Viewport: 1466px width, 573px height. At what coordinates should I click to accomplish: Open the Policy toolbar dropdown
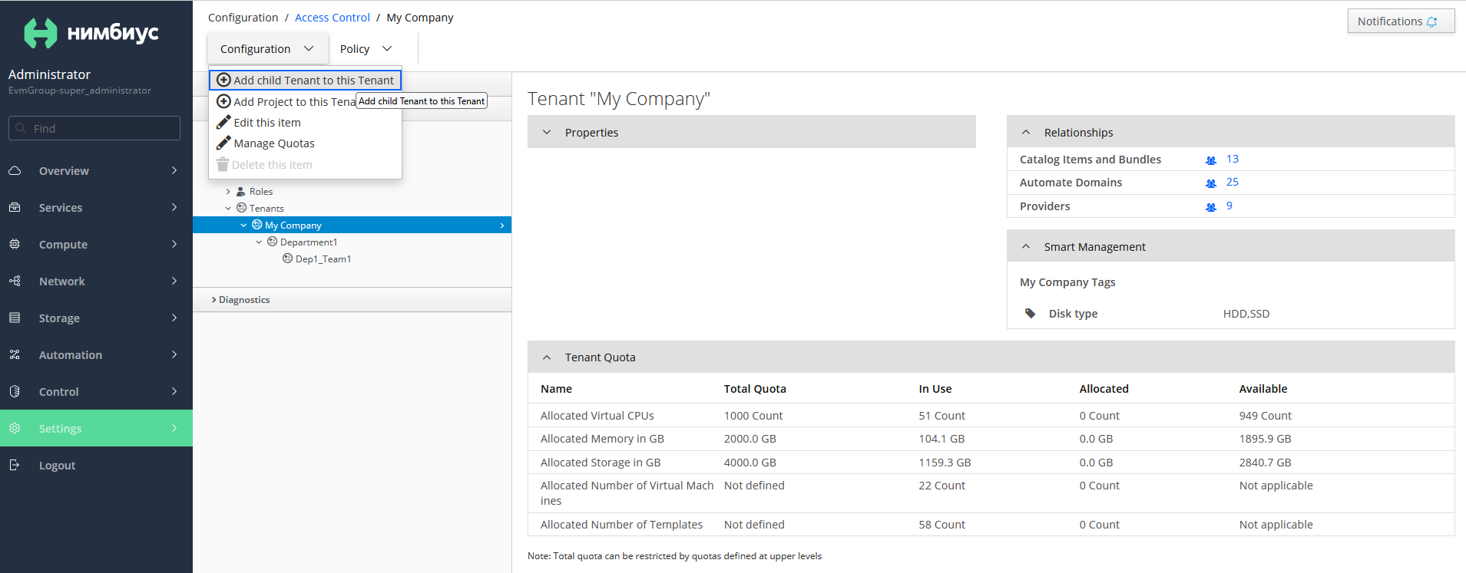[x=366, y=48]
